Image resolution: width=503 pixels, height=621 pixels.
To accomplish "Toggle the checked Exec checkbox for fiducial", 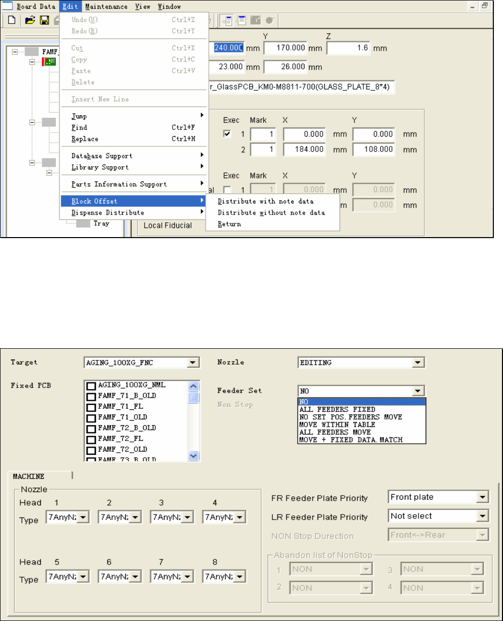I will [x=228, y=134].
